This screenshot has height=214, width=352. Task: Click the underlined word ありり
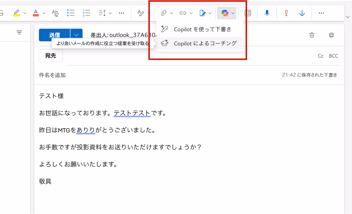86,130
